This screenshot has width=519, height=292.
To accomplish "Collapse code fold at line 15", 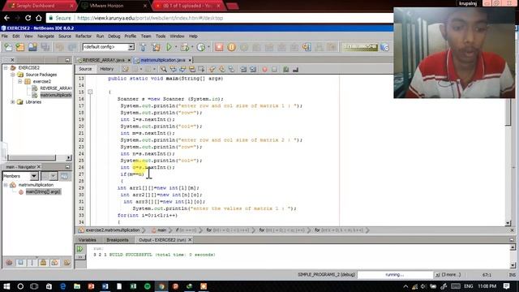I will coord(90,92).
